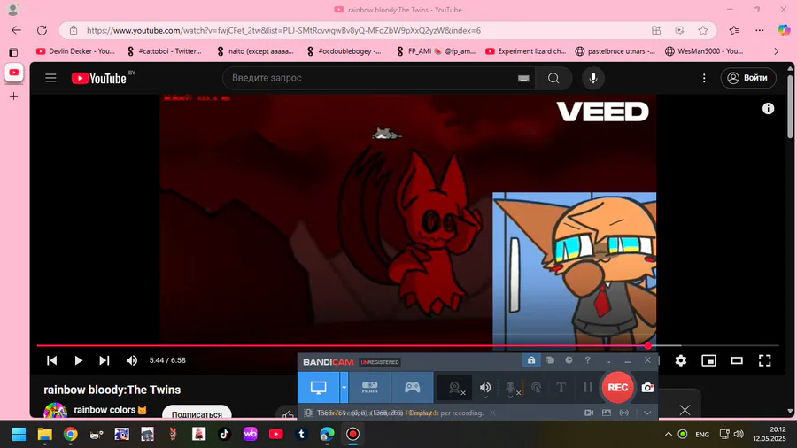Viewport: 797px width, 448px height.
Task: Take screenshot with Bandicam camera icon
Action: (x=647, y=388)
